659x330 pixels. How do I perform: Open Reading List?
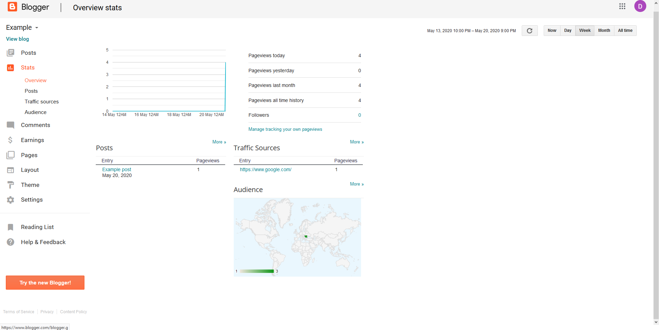pyautogui.click(x=37, y=227)
